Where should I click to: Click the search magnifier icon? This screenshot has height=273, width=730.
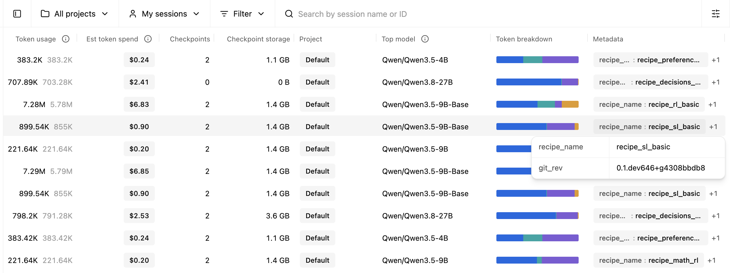(x=289, y=14)
